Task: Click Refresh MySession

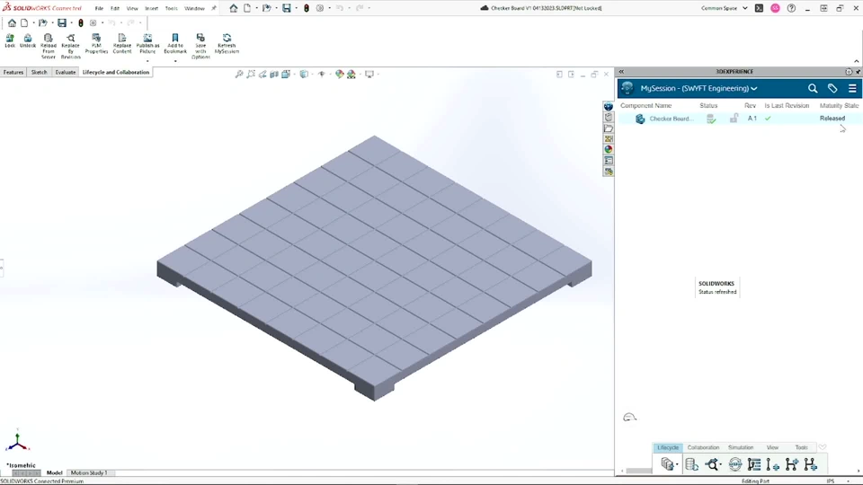Action: (227, 43)
